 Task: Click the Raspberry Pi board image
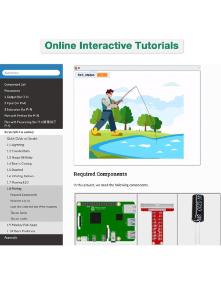(x=106, y=221)
